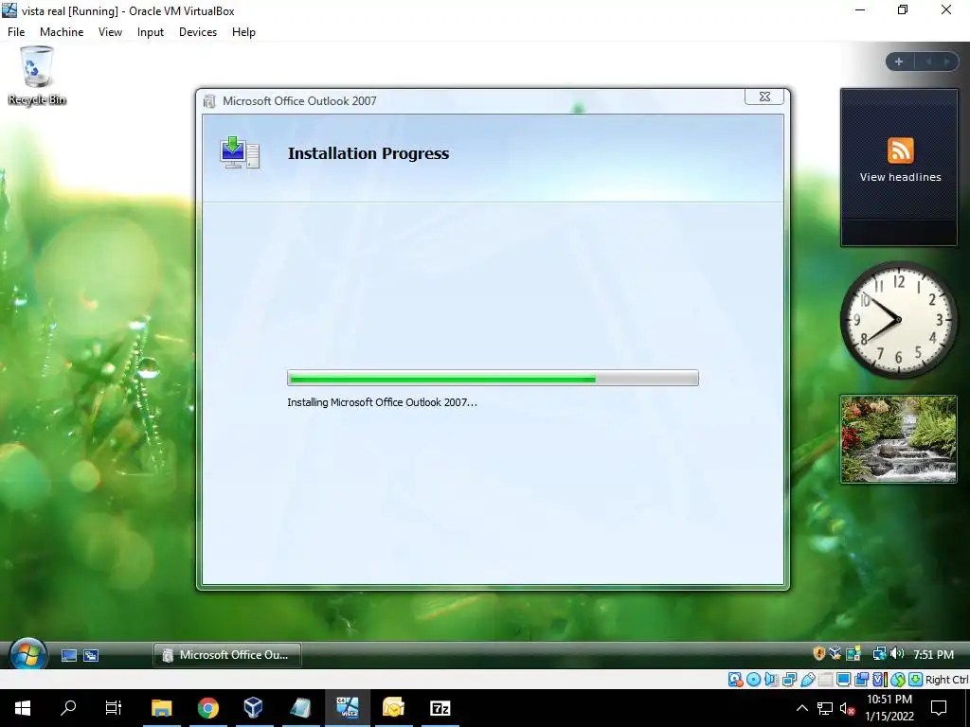970x727 pixels.
Task: Click the VirtualBox Guest Additions tray icon
Action: coord(835,653)
